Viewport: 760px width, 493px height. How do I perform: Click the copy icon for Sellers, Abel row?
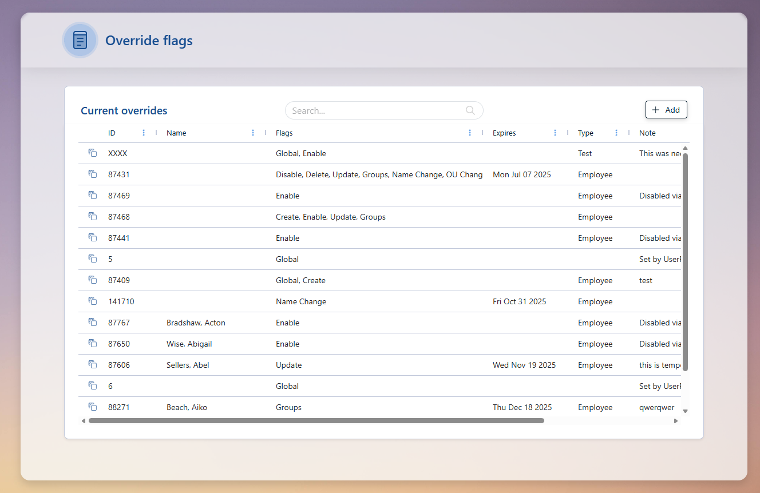[x=92, y=364]
